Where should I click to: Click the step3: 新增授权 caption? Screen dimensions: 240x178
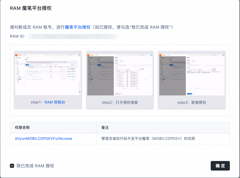192,103
